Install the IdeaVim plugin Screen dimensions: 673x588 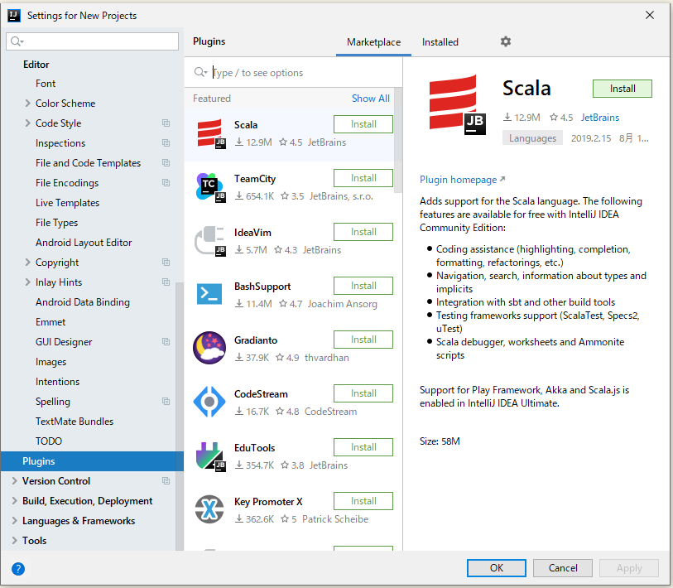coord(363,232)
